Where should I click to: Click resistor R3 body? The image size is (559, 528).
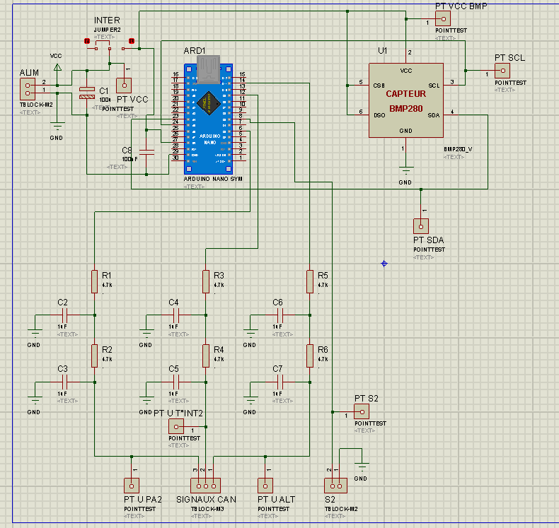click(x=206, y=281)
